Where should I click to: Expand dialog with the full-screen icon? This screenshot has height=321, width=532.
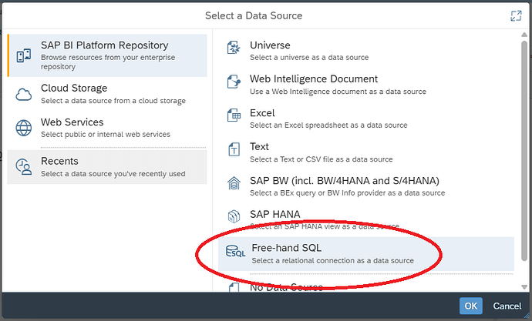pos(516,16)
